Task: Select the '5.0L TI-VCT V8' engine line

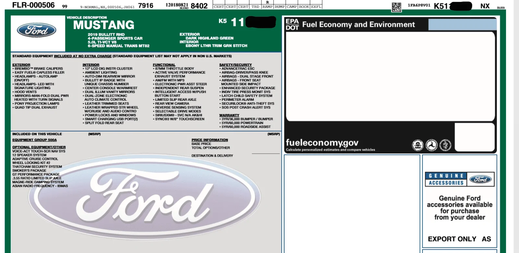Action: pos(102,42)
